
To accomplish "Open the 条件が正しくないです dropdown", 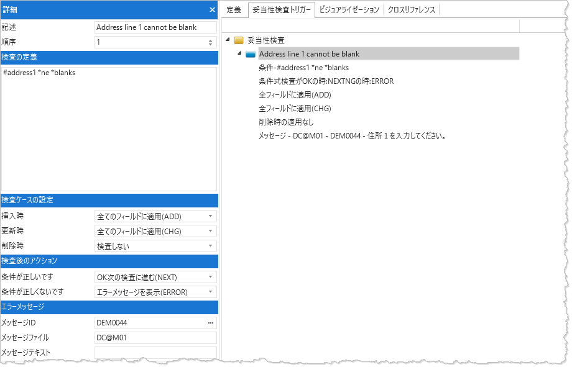I will tap(210, 292).
